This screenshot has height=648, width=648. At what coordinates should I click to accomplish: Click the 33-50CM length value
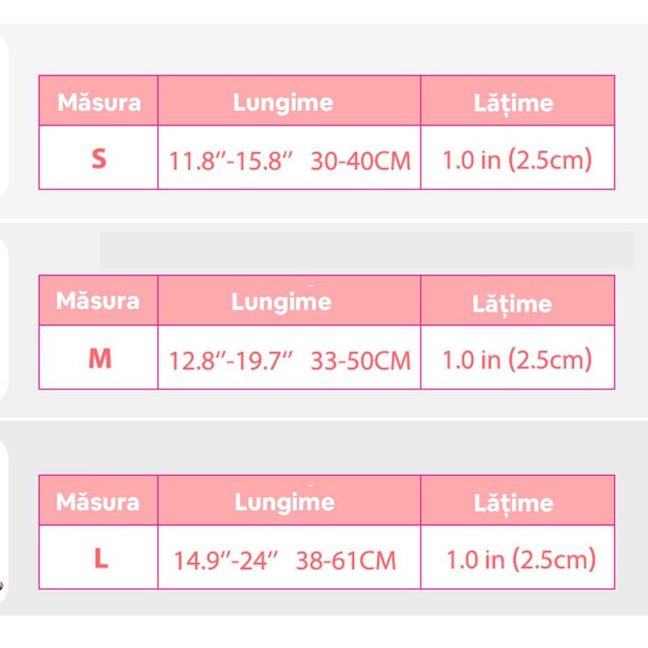pos(360,360)
